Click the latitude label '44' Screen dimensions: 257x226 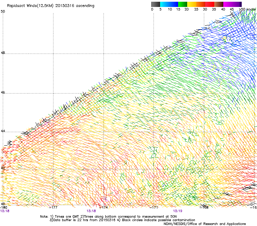click(x=3, y=131)
